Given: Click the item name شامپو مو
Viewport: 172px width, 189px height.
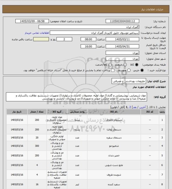Looking at the screenshot, I should click(114, 146).
